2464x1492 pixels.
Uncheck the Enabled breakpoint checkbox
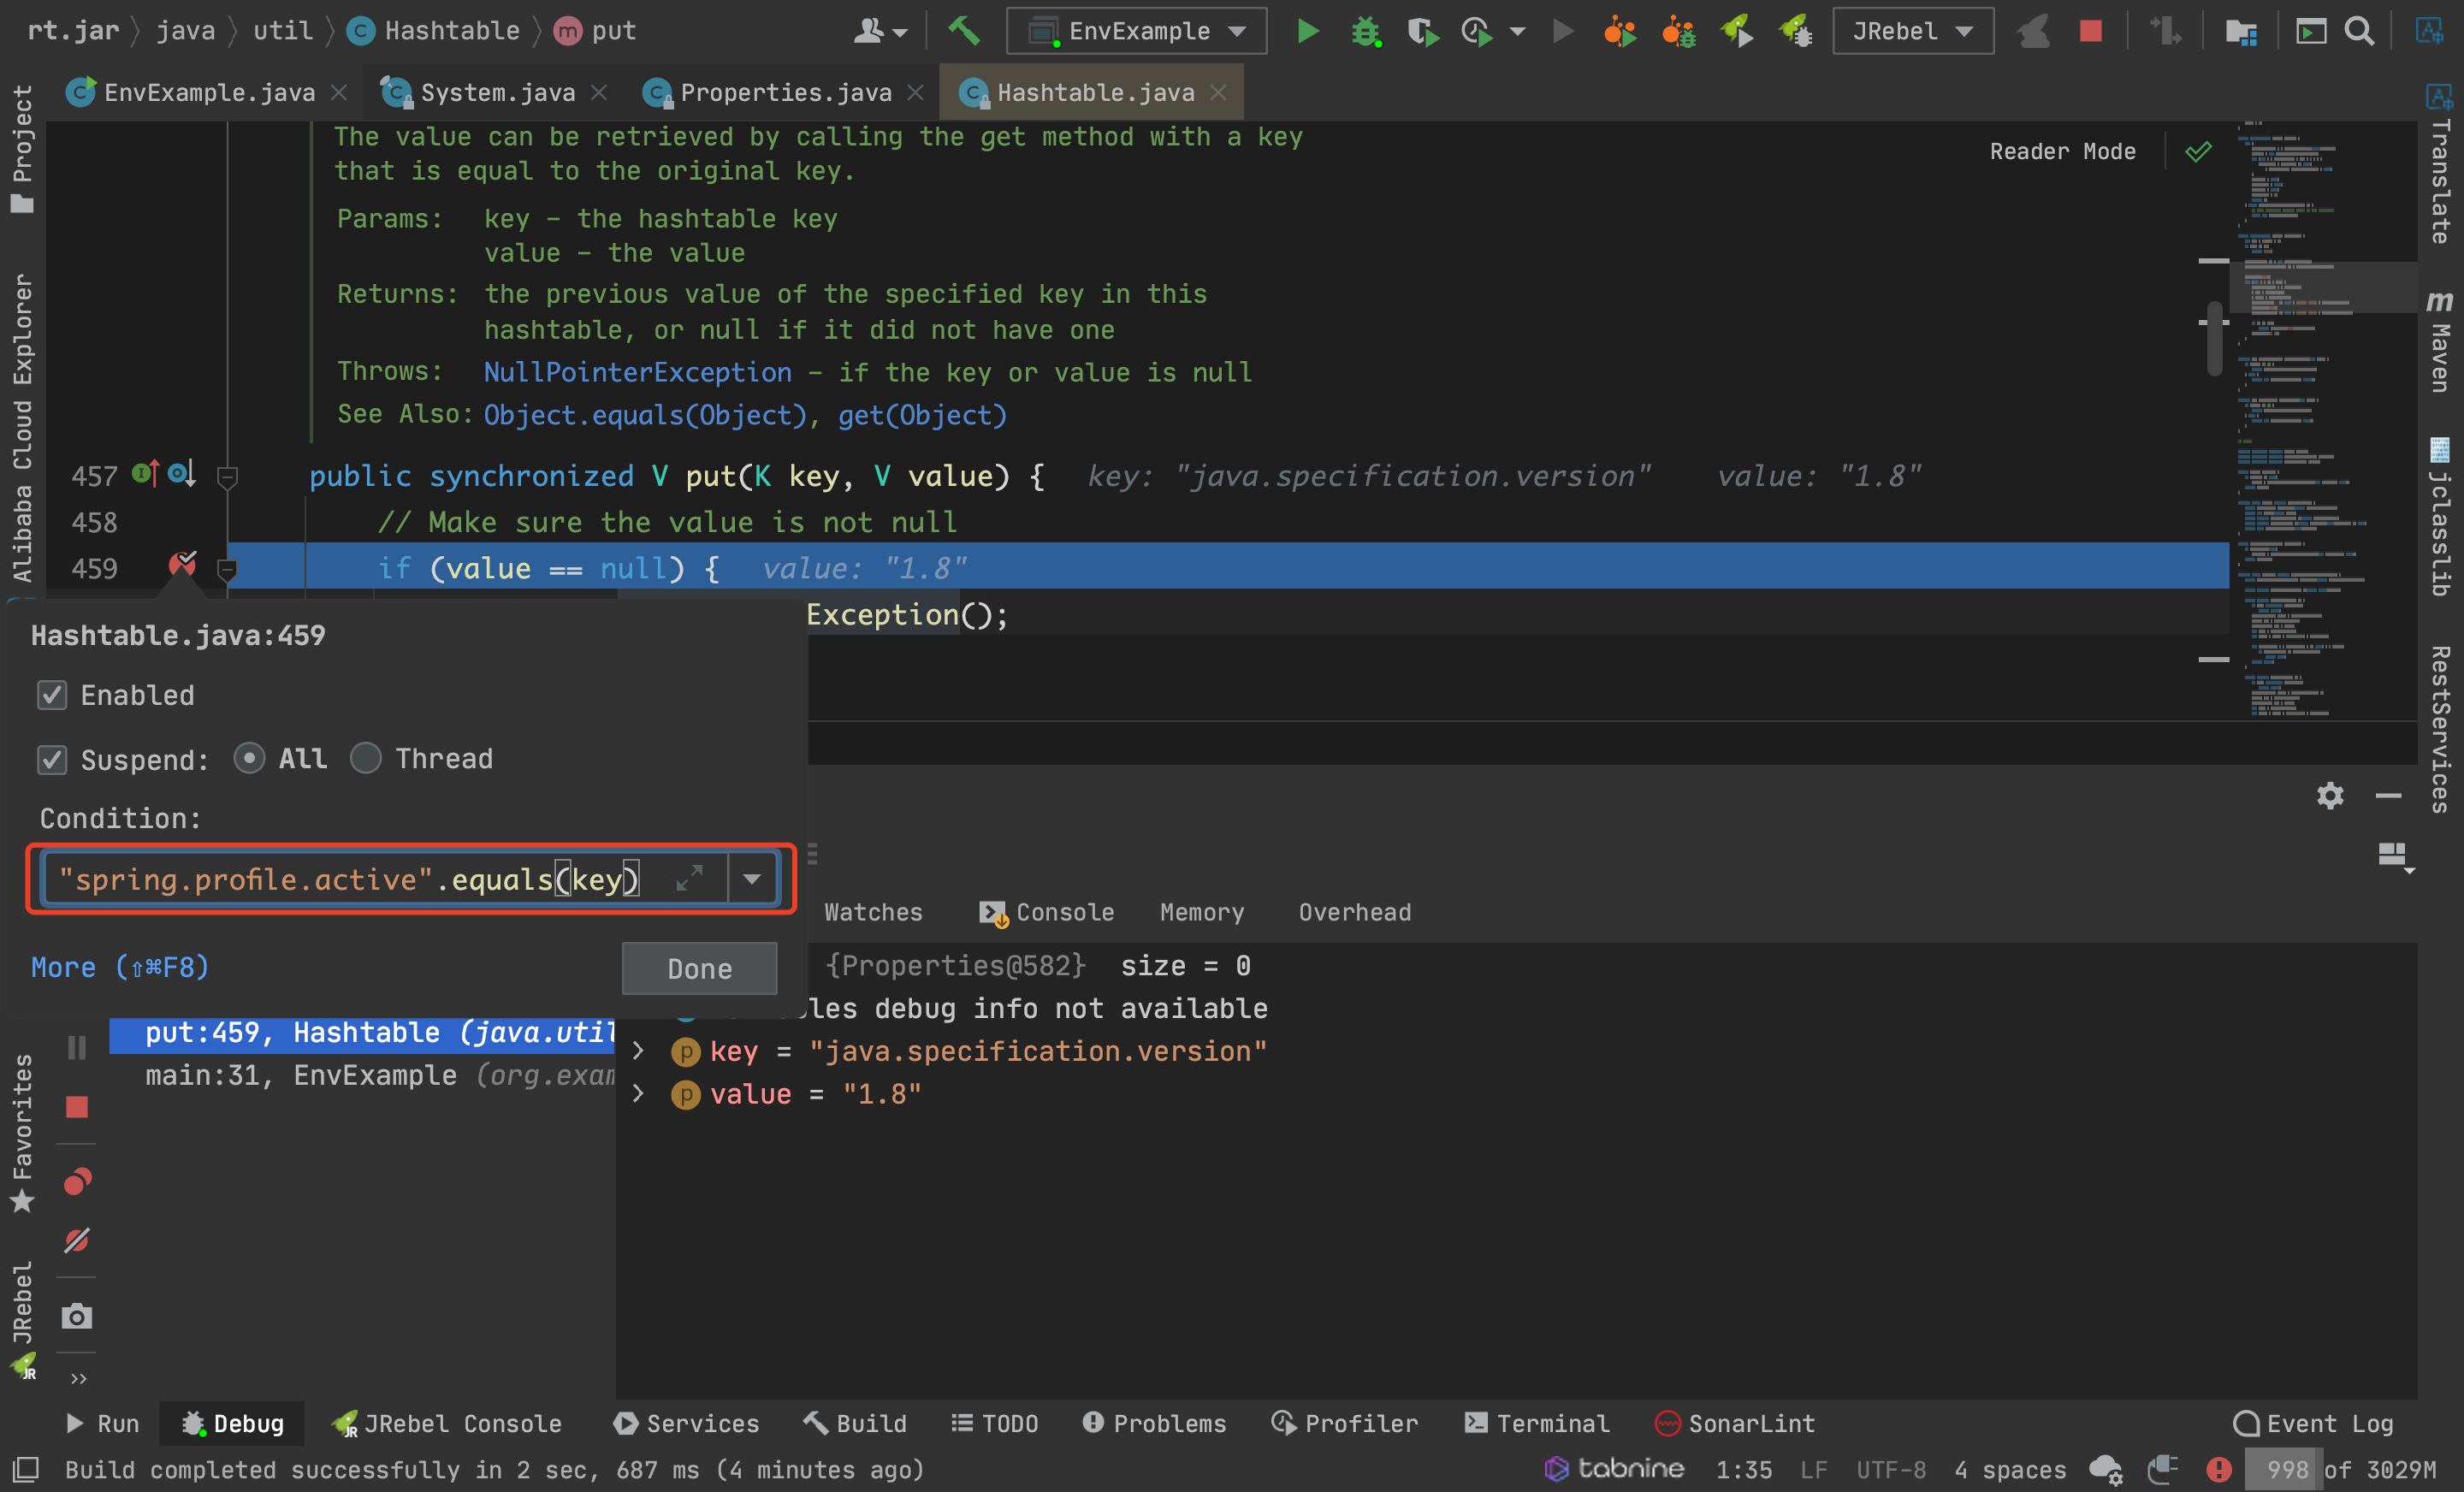point(52,695)
